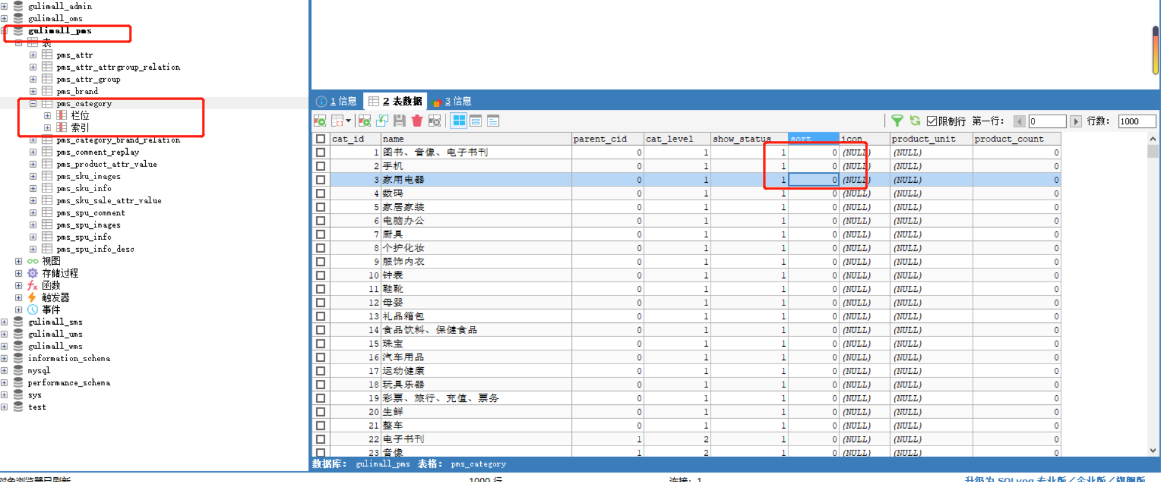Switch to form view mode
This screenshot has height=482, width=1161.
[x=476, y=121]
